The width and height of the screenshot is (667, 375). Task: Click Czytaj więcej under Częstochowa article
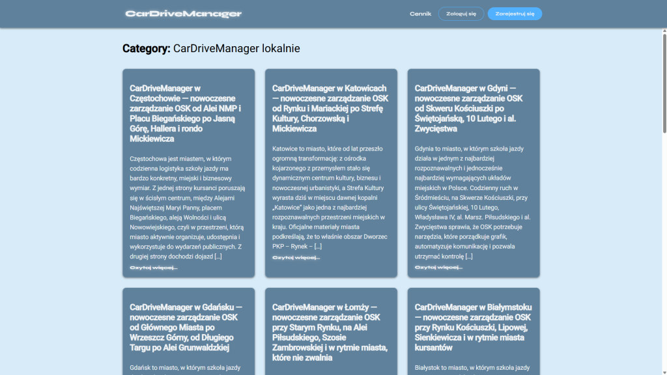[154, 268]
